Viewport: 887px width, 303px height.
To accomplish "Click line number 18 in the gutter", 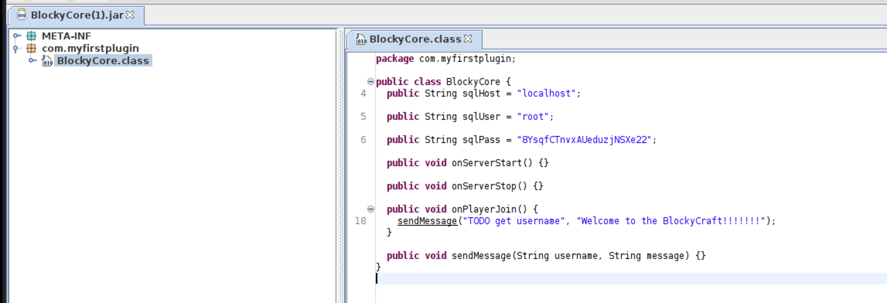I will (360, 221).
